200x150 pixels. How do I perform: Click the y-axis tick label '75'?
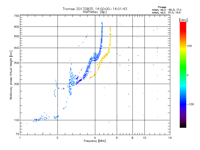17,134
